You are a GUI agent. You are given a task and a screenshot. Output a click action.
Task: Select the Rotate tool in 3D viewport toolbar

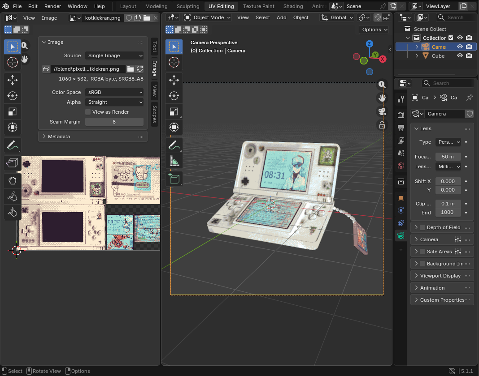[x=174, y=96]
